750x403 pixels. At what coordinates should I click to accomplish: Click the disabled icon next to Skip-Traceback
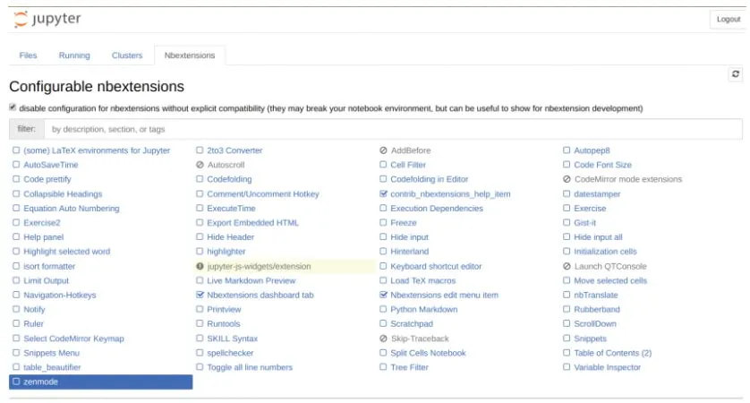tap(384, 339)
